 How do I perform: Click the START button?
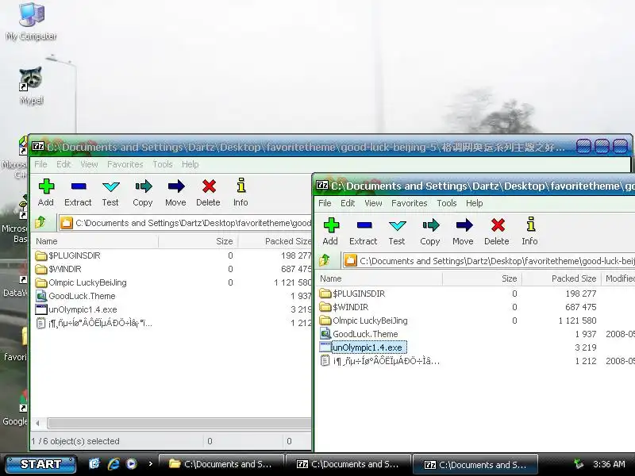click(41, 464)
